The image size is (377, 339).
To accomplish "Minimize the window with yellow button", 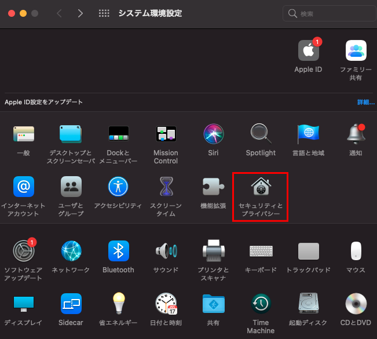I will pos(23,13).
